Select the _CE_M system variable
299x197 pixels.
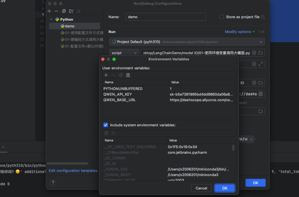click(167, 163)
